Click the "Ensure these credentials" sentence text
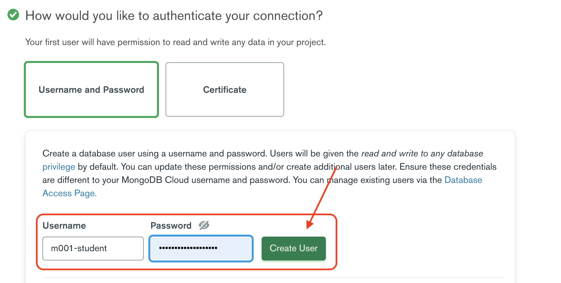This screenshot has height=283, width=561. tap(448, 167)
